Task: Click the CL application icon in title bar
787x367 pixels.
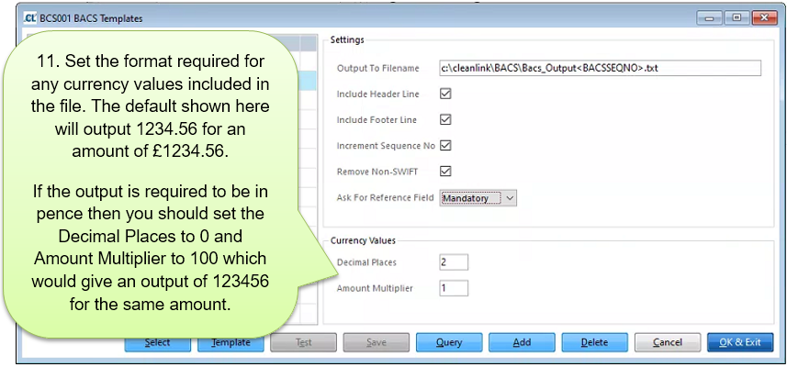Action: [29, 18]
